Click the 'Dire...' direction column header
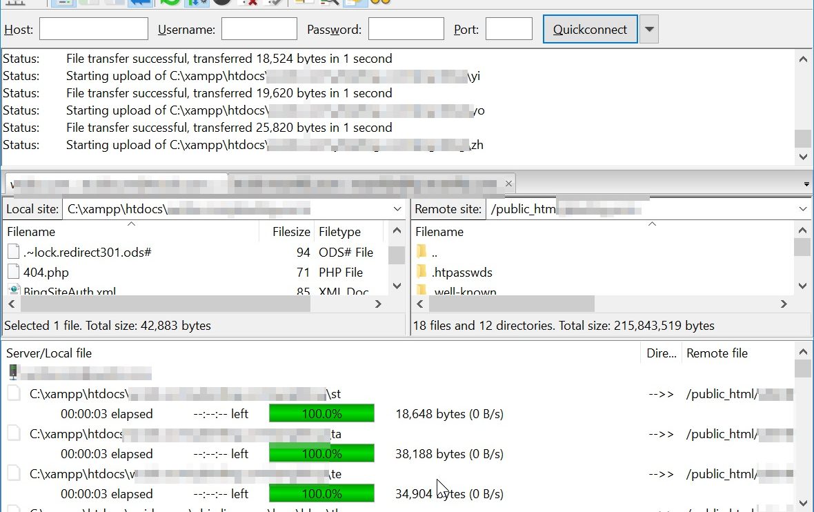 [x=662, y=353]
